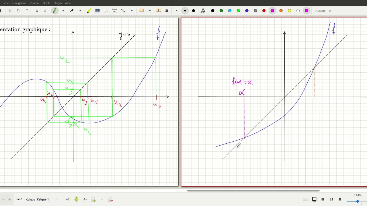Pick the light blue color swatch

[x=230, y=11]
